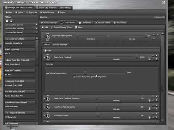Switch to the Basic Settings tab
This screenshot has height=130, width=174.
pos(49,22)
